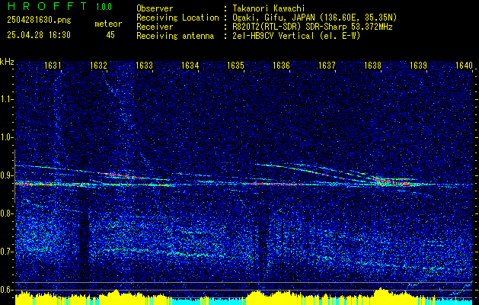Image resolution: width=479 pixels, height=305 pixels.
Task: Click time marker 1632
Action: click(99, 65)
